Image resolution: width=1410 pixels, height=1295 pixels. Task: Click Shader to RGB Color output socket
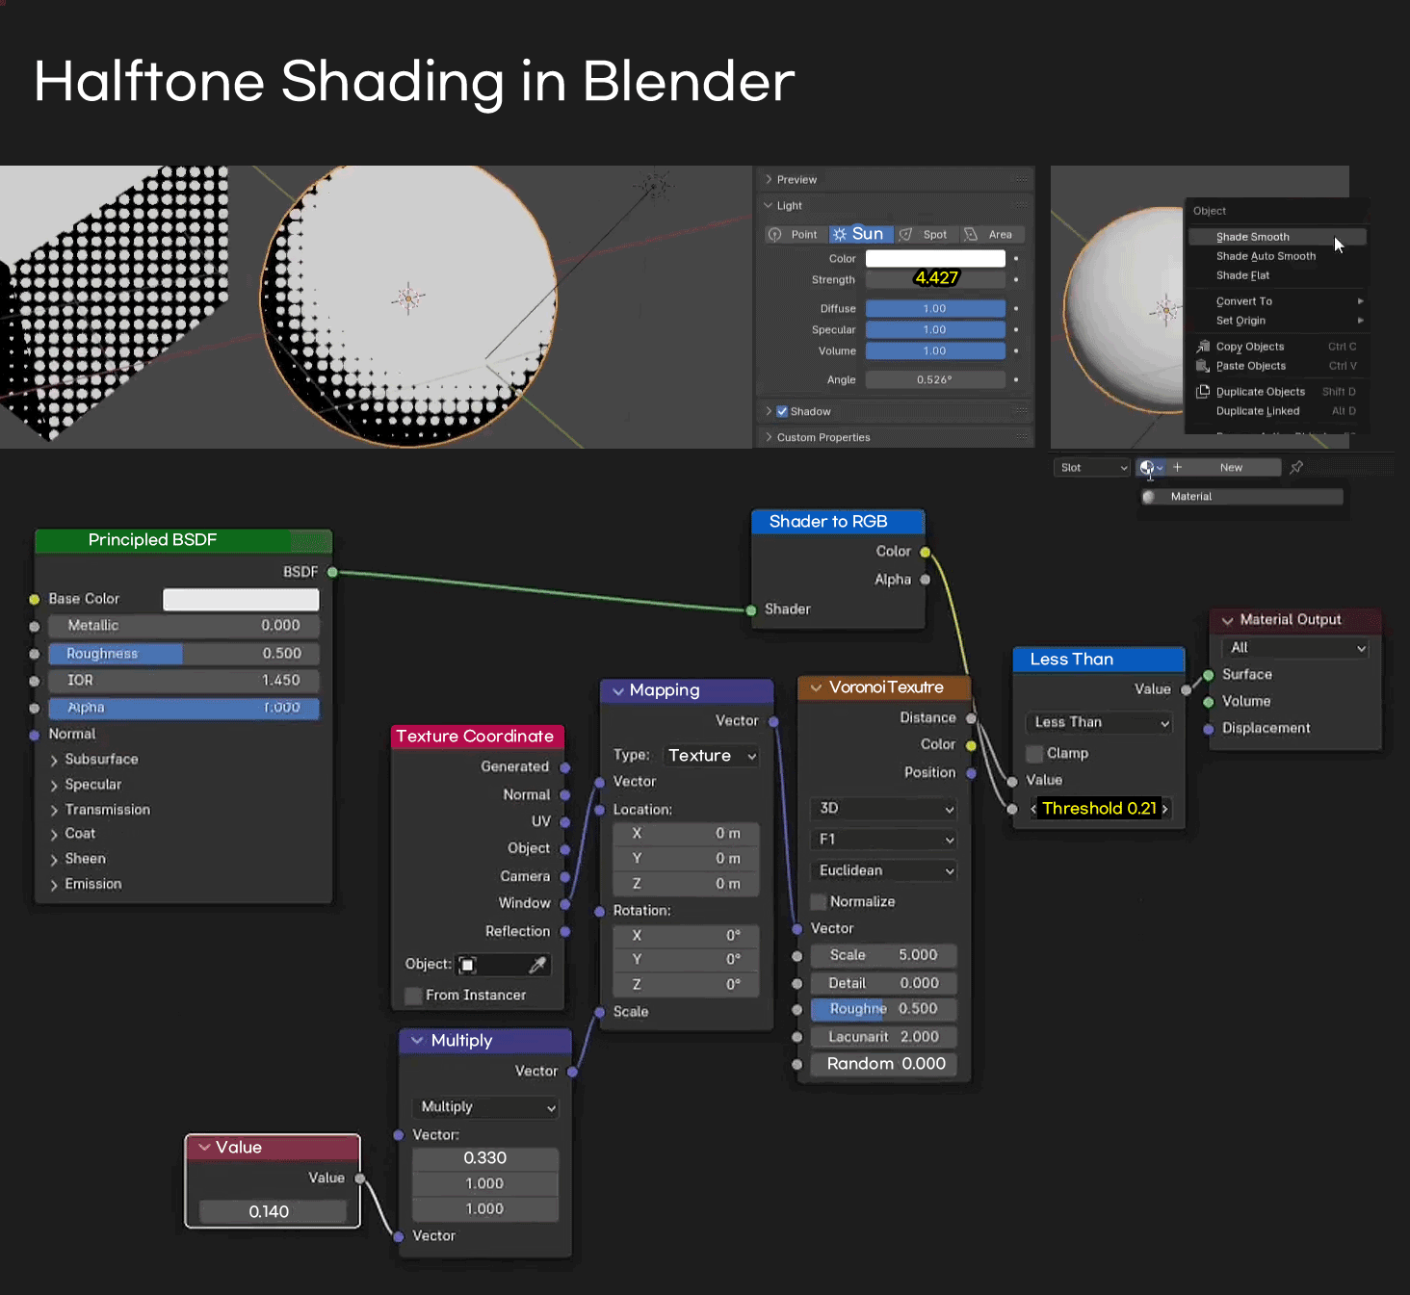[x=925, y=552]
